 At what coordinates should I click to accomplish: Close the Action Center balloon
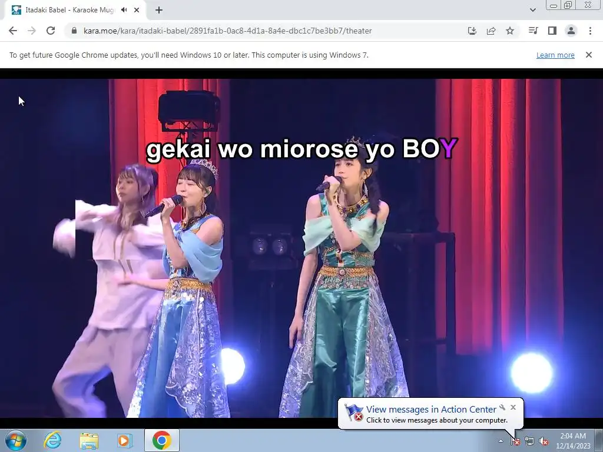click(x=513, y=407)
